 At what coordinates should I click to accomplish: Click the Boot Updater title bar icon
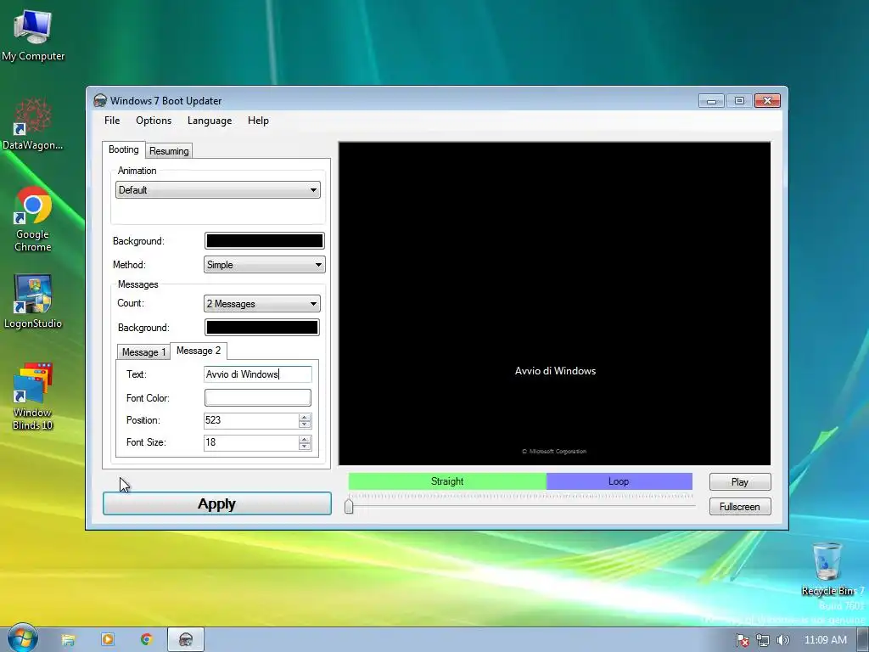coord(100,100)
